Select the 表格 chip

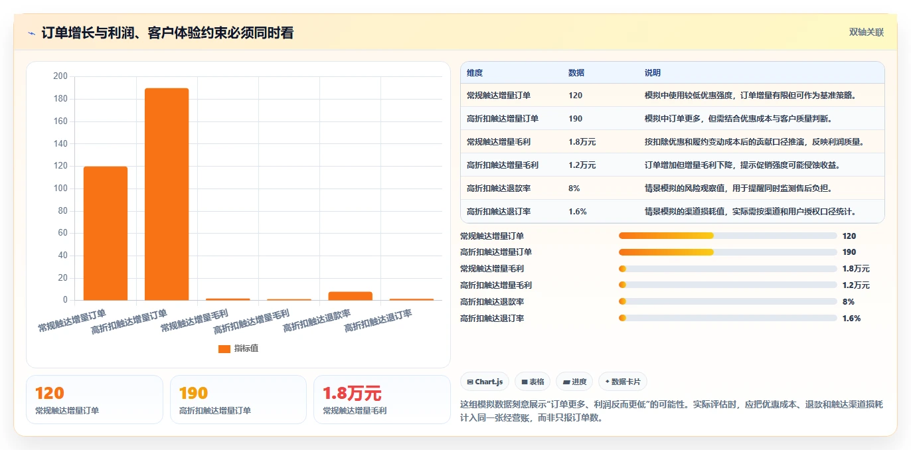tap(533, 382)
